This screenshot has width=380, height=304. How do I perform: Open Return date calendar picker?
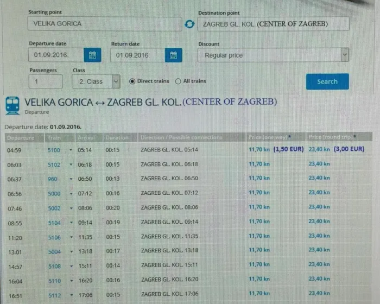point(174,55)
